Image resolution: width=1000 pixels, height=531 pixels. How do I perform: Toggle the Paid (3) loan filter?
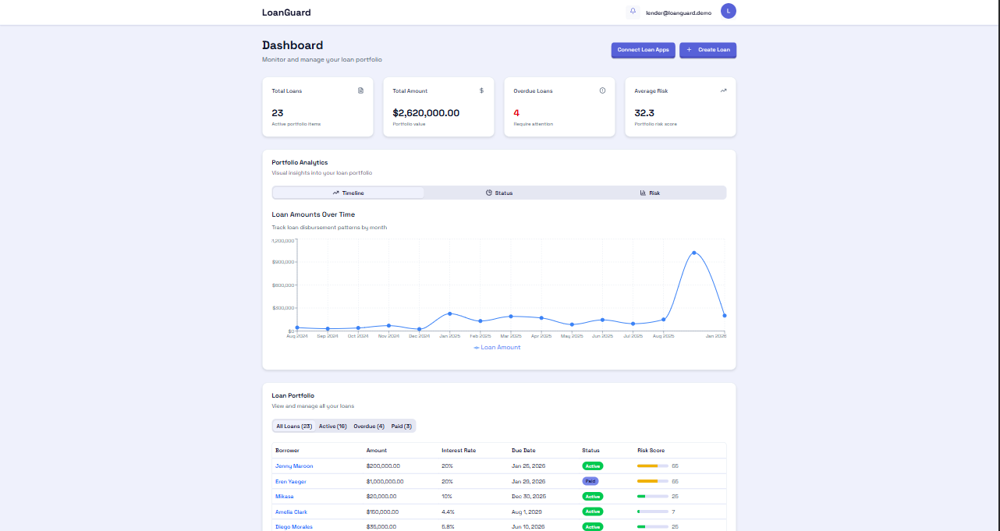[401, 426]
